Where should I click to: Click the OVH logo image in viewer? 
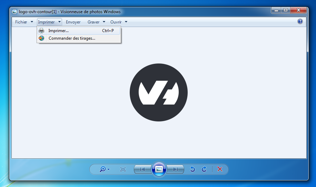tap(159, 92)
